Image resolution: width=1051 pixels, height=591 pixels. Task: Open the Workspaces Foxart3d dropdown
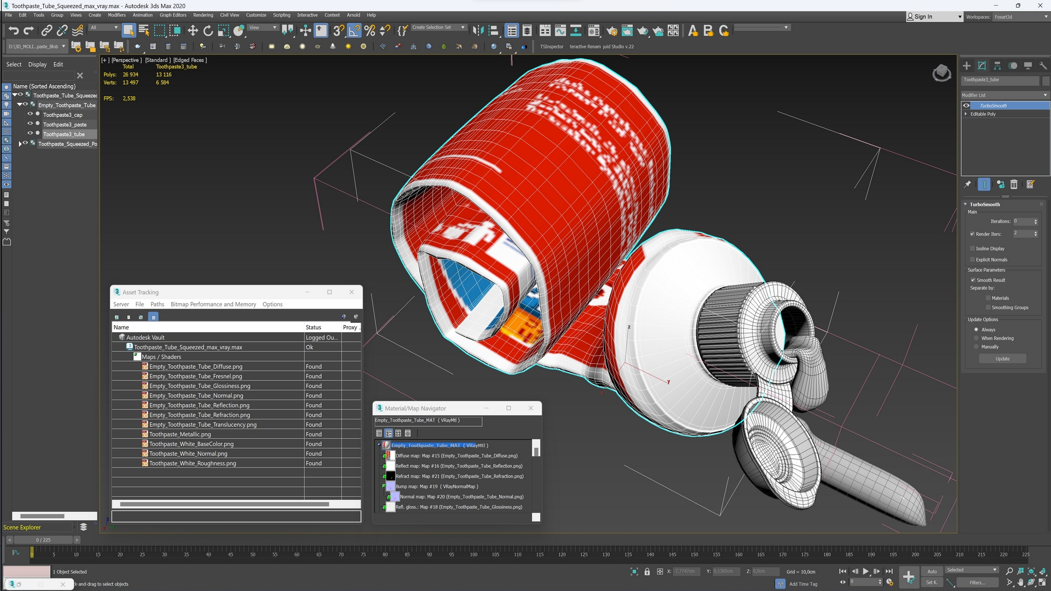pos(1020,16)
